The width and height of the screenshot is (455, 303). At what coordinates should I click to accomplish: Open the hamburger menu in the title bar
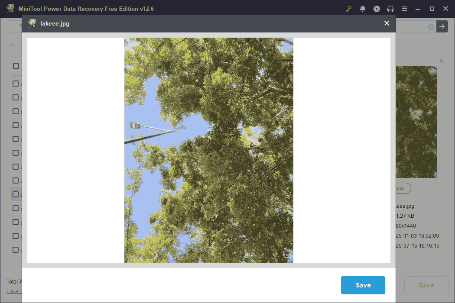click(404, 8)
